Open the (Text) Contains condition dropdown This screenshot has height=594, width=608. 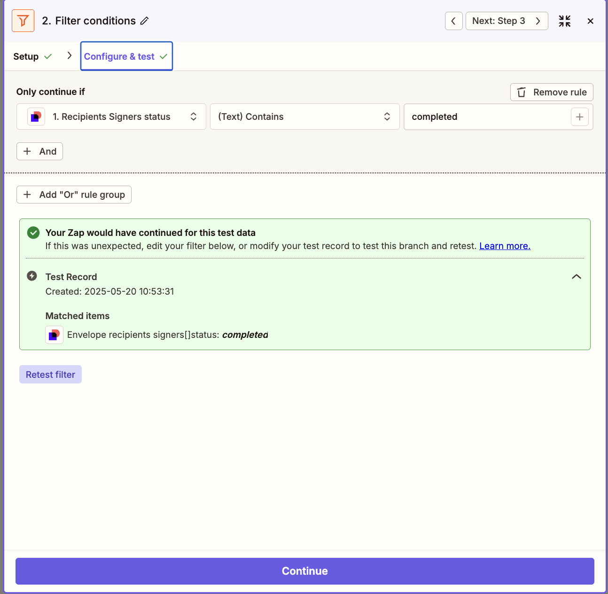coord(304,117)
